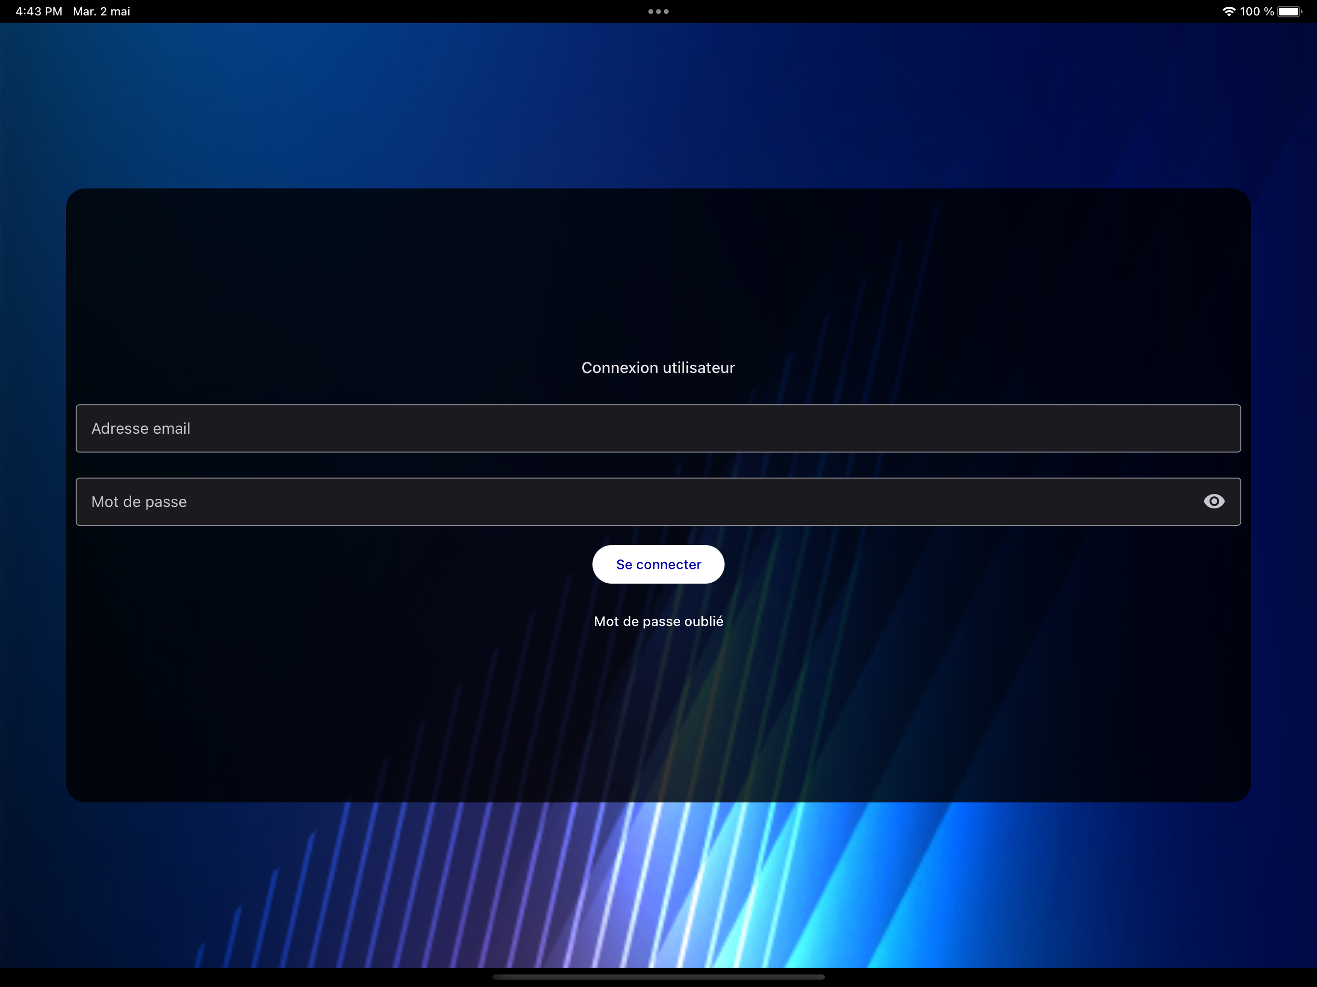1317x987 pixels.
Task: Select the Connexion utilisateur heading
Action: pos(658,367)
